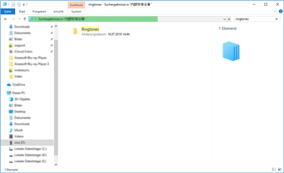Click the sidebar scrollbar down arrow
The height and width of the screenshot is (173, 284).
[x=56, y=164]
